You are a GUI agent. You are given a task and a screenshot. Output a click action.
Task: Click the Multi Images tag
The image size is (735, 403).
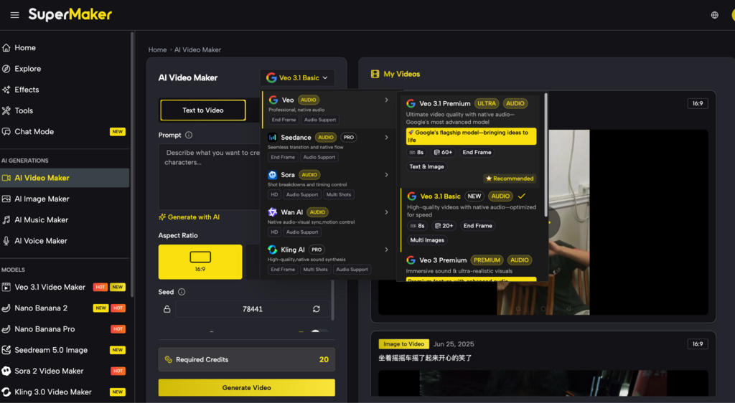point(427,240)
